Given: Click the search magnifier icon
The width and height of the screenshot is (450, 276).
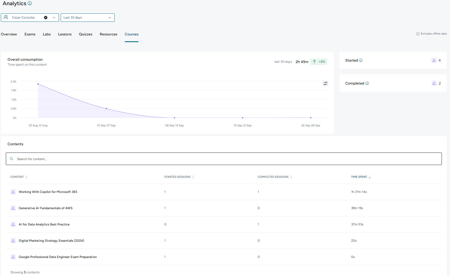Looking at the screenshot, I should [12, 159].
